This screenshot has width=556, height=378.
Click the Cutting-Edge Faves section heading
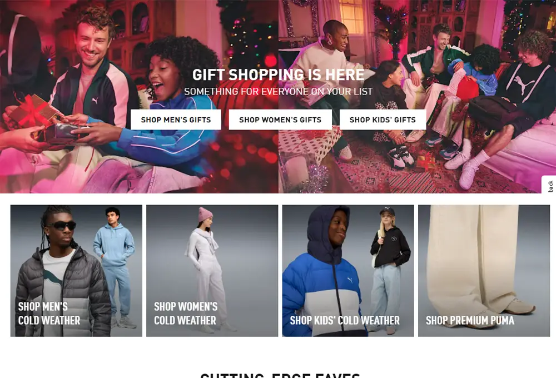click(x=280, y=375)
